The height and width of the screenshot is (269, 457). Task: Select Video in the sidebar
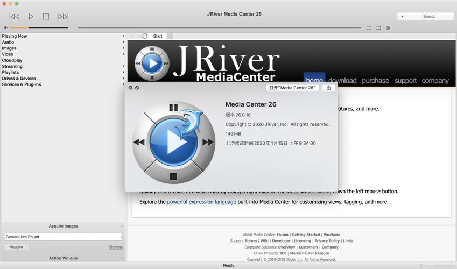click(8, 54)
